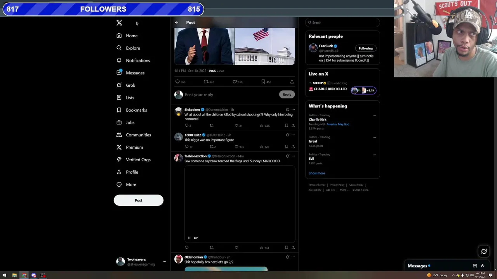The width and height of the screenshot is (497, 279).
Task: Open fashionsxxtion's profile name
Action: pos(195,156)
